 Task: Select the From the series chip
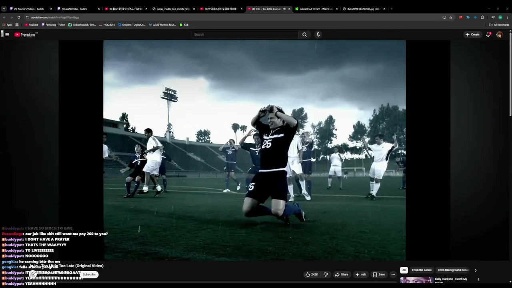[x=422, y=270]
